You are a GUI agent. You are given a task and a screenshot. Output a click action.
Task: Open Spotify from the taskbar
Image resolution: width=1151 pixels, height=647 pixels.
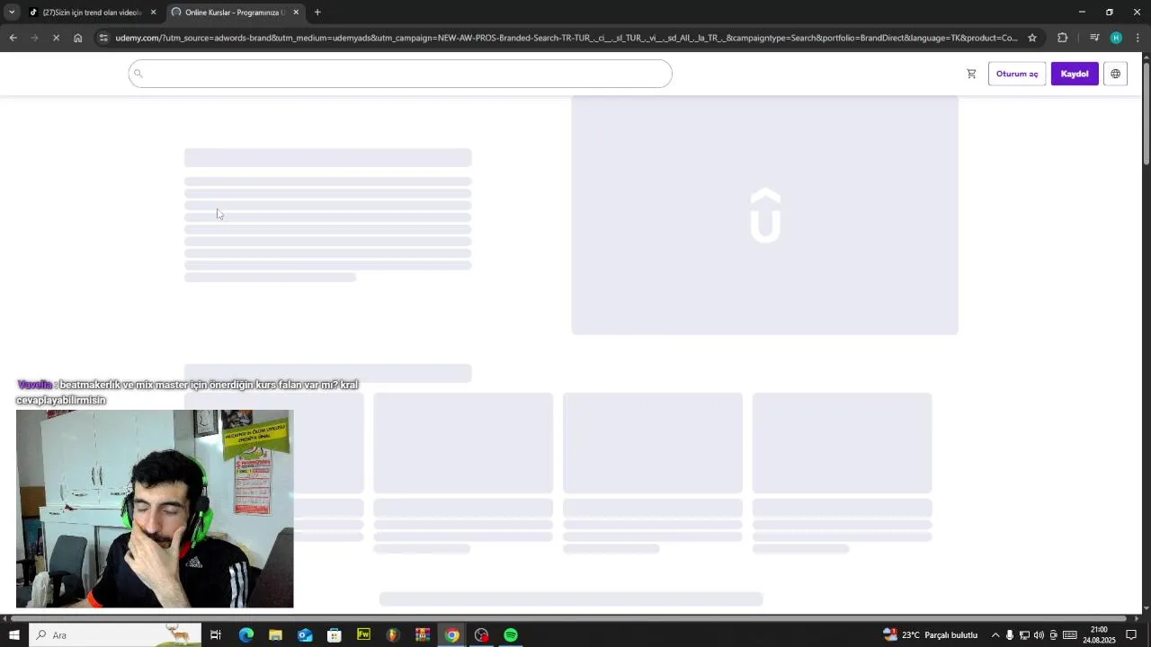click(x=511, y=635)
